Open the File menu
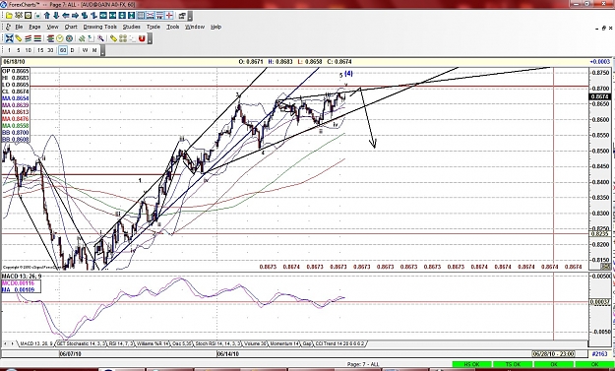The width and height of the screenshot is (615, 371). pos(19,27)
